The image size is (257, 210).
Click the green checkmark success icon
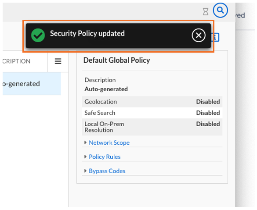coord(38,36)
